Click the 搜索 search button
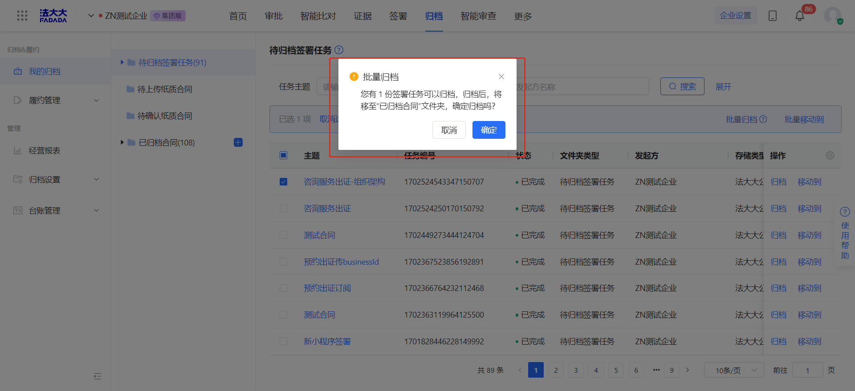 682,86
